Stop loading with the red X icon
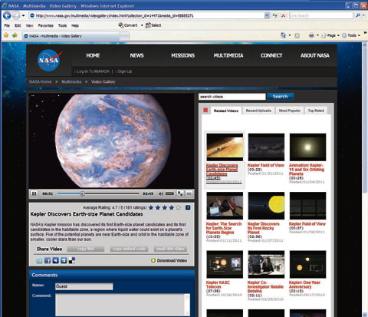 283,15
